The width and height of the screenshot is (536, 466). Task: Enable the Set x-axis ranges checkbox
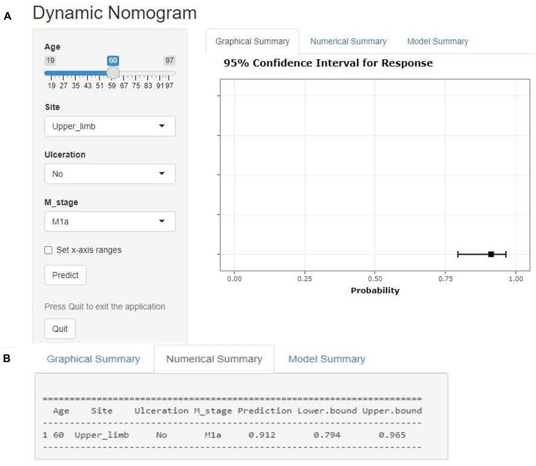(49, 250)
